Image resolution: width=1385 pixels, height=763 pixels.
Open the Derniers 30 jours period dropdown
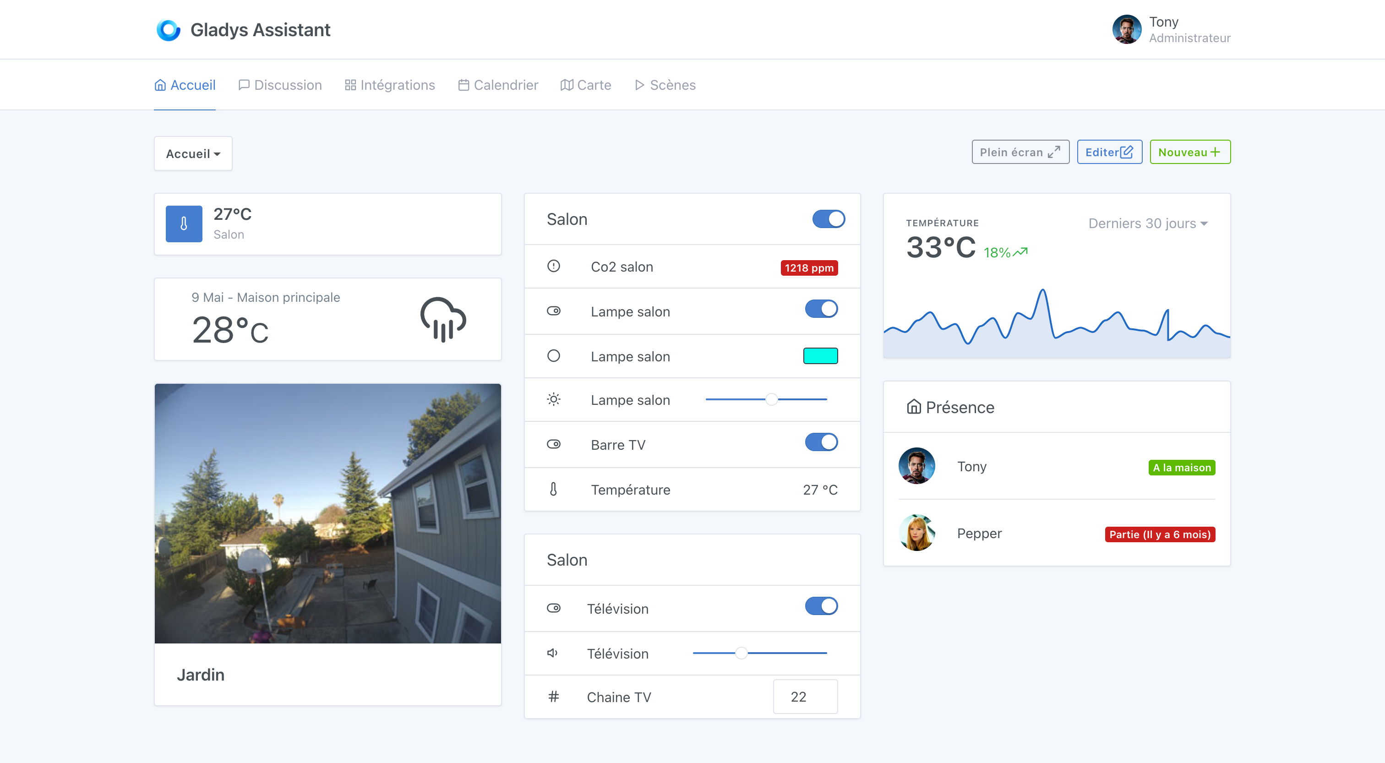(x=1148, y=223)
